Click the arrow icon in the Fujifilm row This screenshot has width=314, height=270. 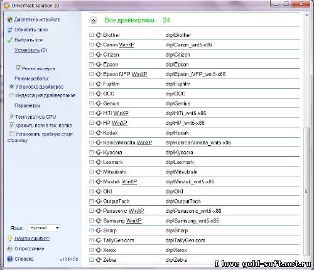(x=99, y=84)
